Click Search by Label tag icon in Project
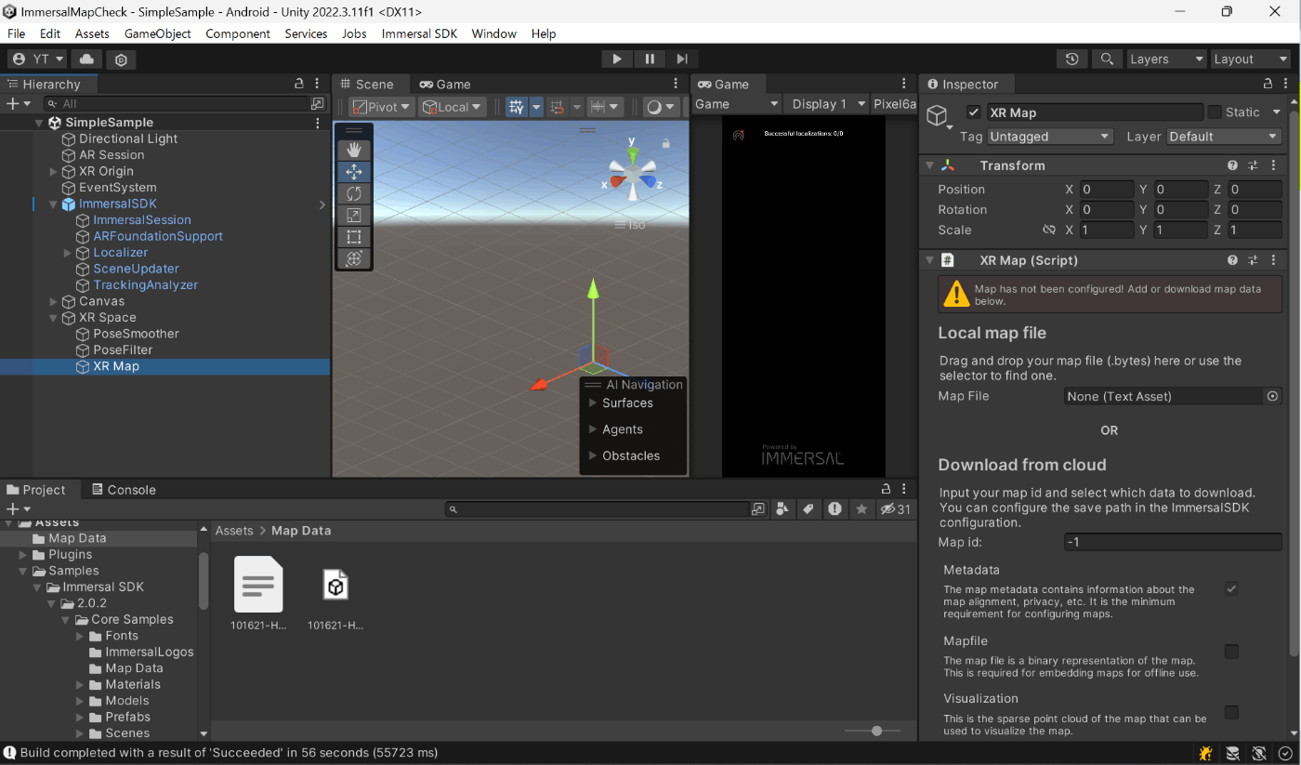Screen dimensions: 1301x765 pyautogui.click(x=808, y=508)
